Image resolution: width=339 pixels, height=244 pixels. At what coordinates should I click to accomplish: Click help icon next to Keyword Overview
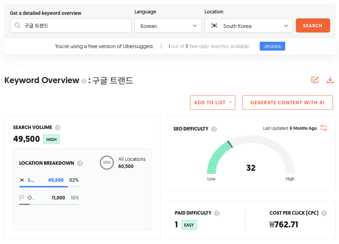pos(84,81)
